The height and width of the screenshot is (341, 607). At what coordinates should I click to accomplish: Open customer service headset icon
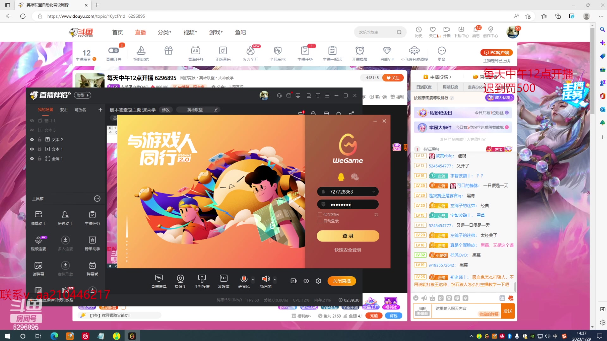[279, 96]
